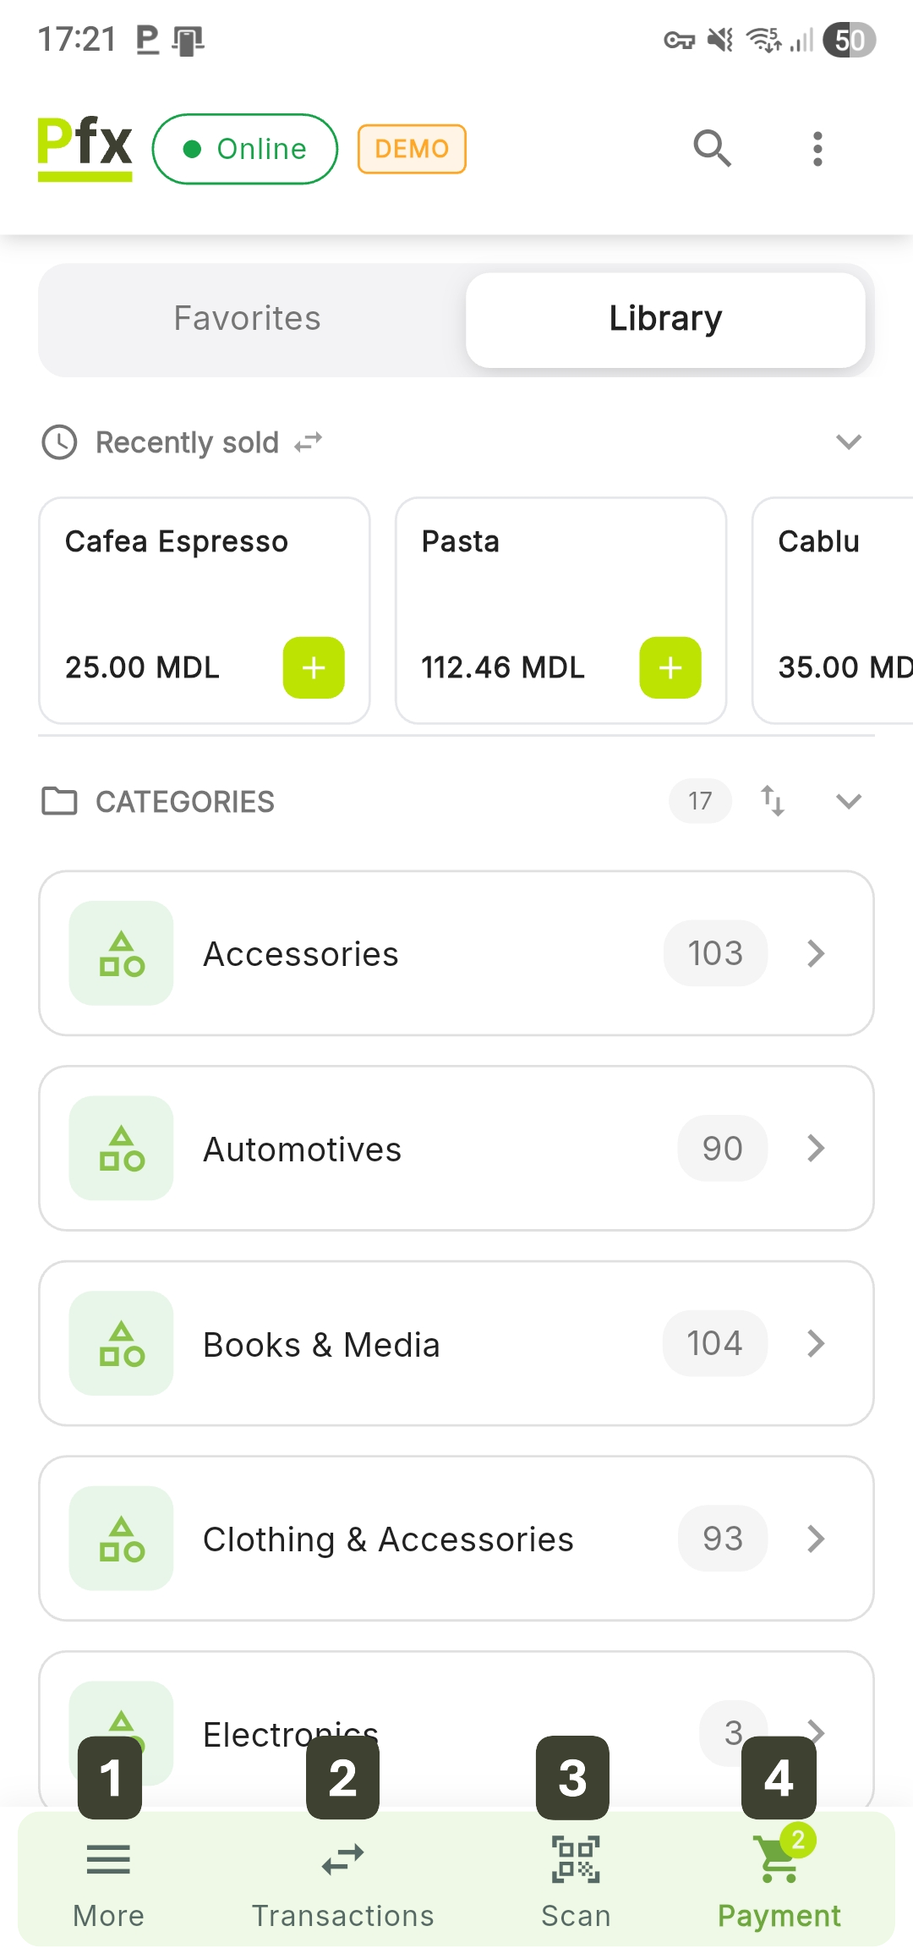Tap the DEMO badge
The image size is (913, 1959).
[x=412, y=149]
